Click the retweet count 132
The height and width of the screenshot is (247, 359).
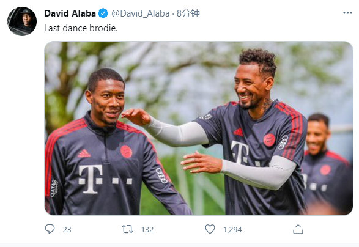pos(147,230)
